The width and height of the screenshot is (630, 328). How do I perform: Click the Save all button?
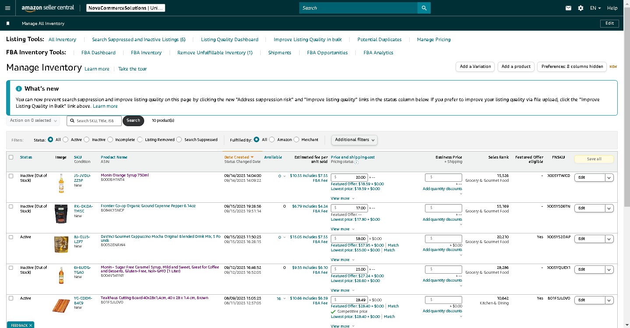point(594,159)
